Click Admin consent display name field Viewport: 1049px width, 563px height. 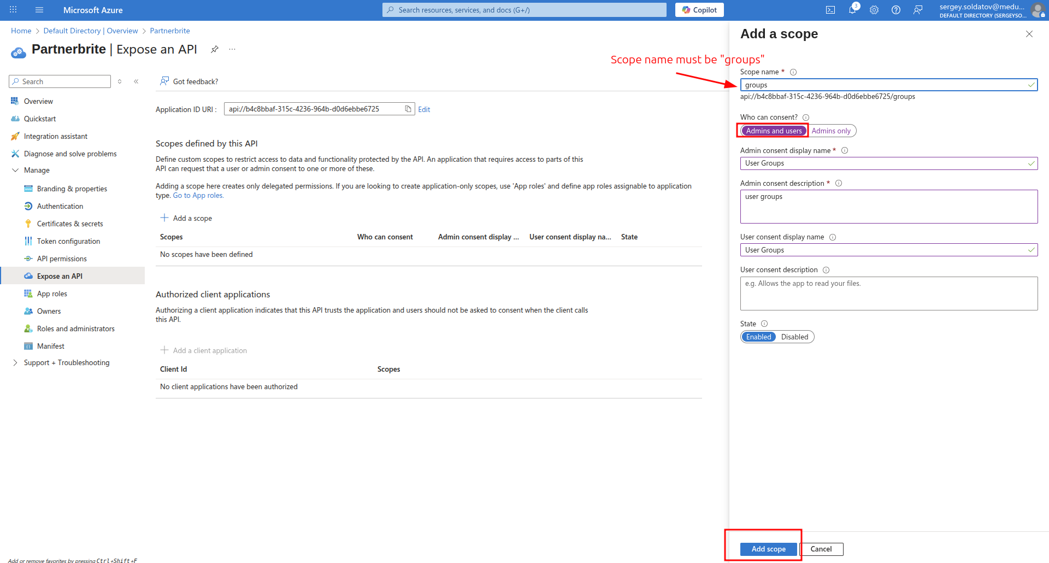point(889,163)
